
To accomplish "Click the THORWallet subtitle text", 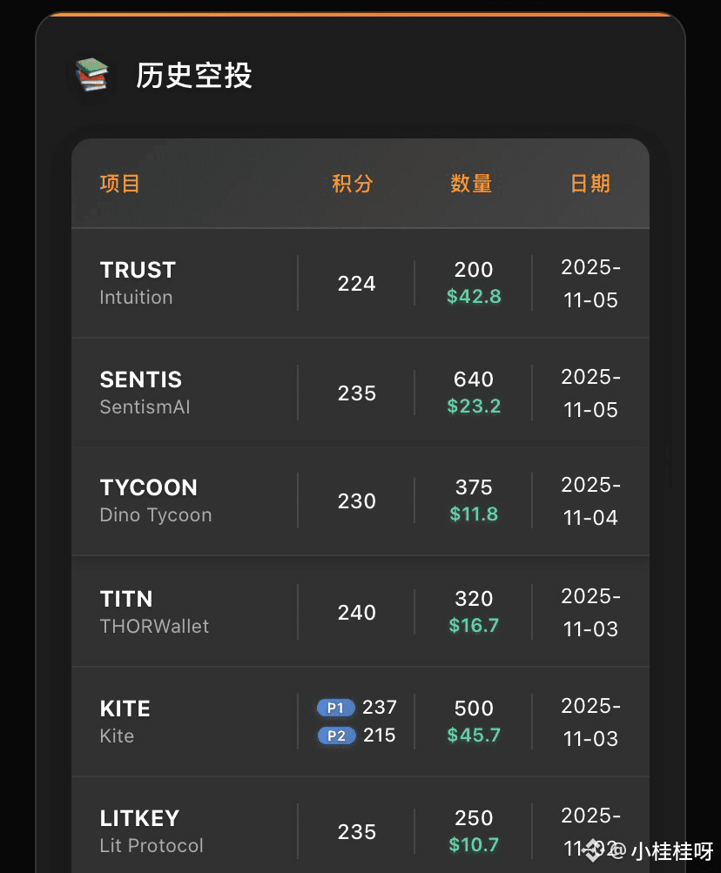I will [x=154, y=627].
